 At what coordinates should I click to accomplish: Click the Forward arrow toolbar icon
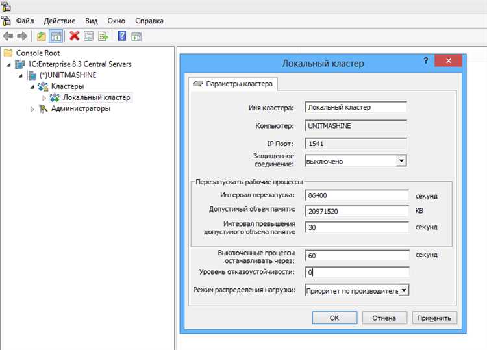coord(21,36)
